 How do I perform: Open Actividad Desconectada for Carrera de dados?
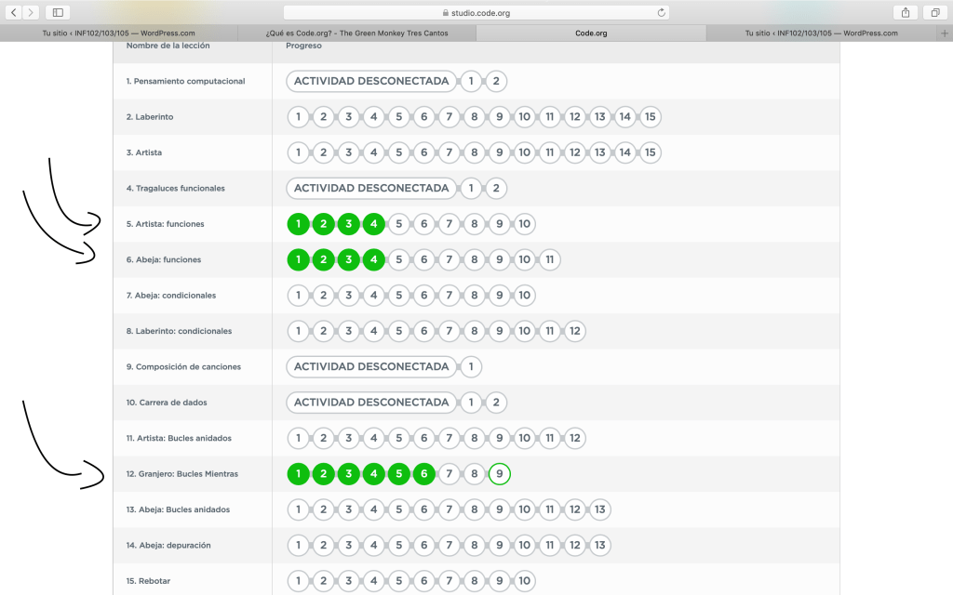click(x=371, y=403)
